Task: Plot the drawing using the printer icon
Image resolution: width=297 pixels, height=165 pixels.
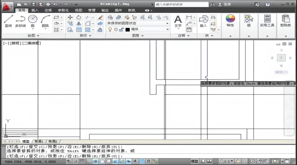Action: [x=48, y=4]
